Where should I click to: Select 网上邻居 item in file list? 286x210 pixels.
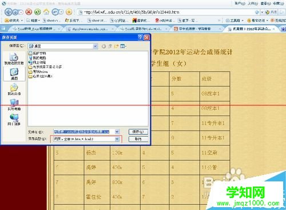click(x=37, y=62)
